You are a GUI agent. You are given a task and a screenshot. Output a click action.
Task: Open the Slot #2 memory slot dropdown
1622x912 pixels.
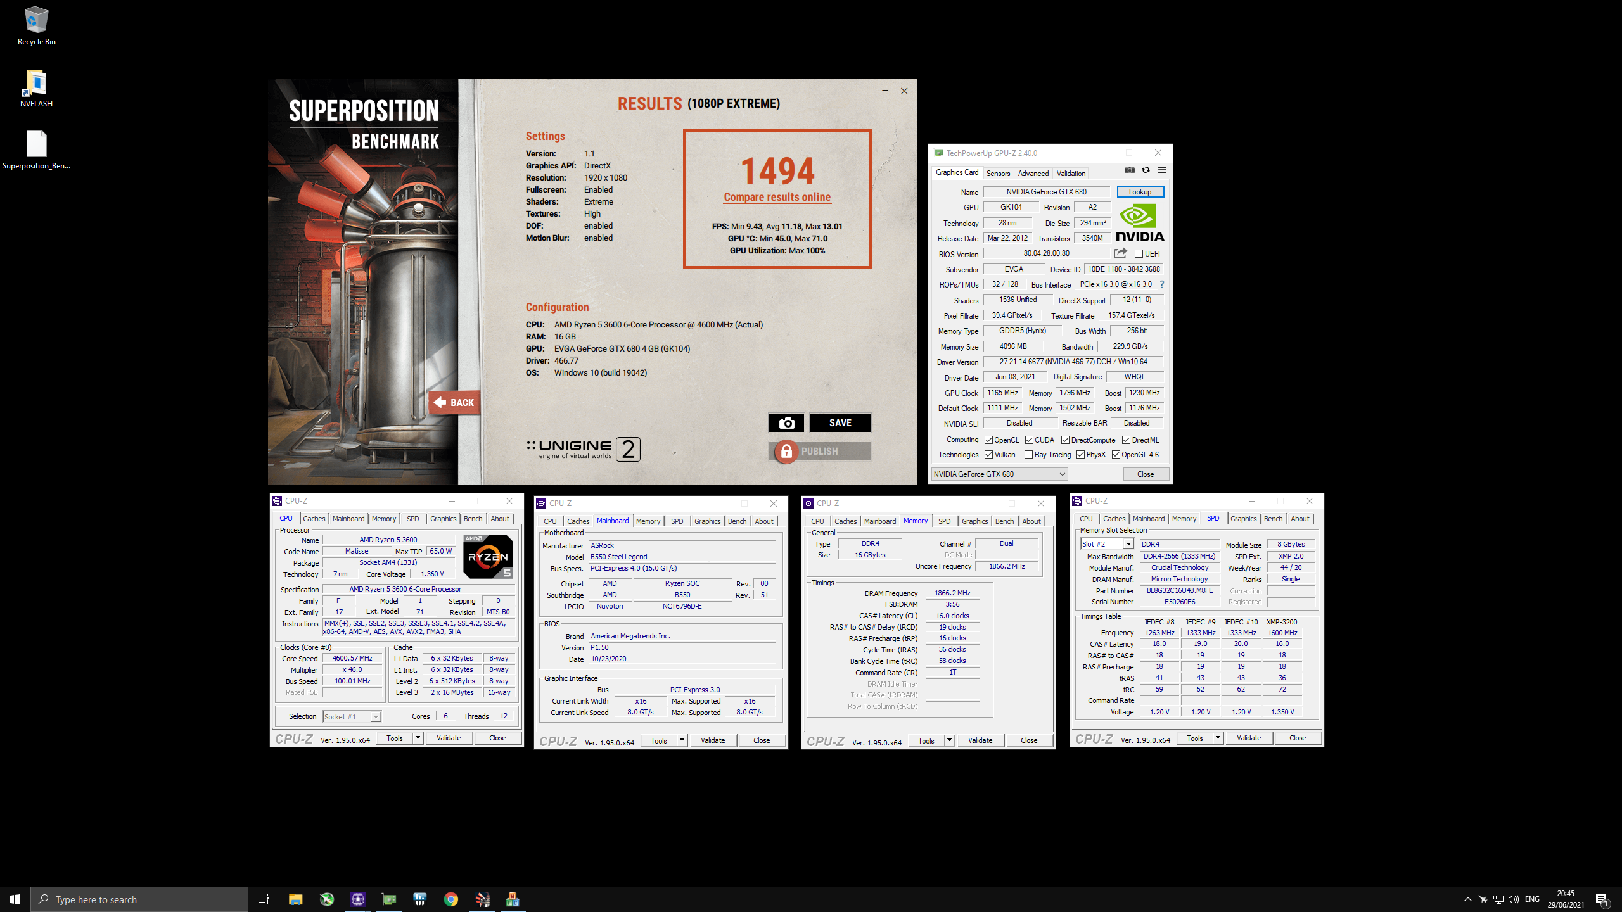coord(1107,543)
